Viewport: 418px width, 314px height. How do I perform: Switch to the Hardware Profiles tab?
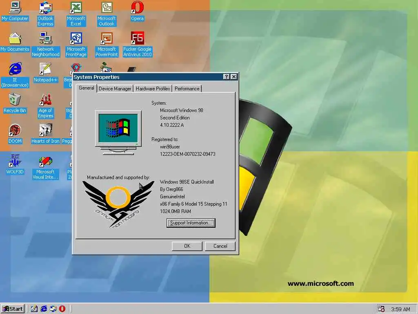point(153,89)
